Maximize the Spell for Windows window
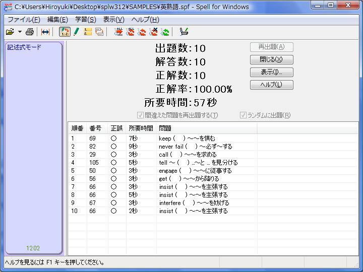363x272 pixels. [331, 5]
